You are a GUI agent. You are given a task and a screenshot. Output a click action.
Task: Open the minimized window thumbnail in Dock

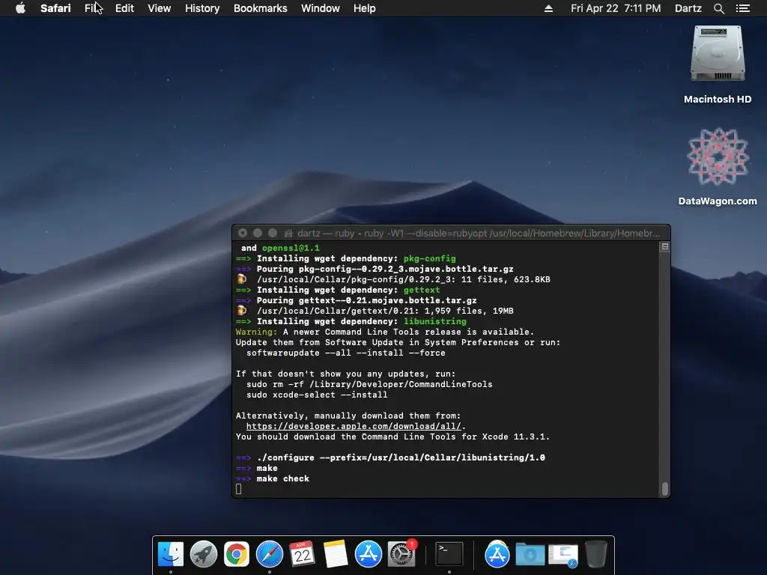[563, 555]
